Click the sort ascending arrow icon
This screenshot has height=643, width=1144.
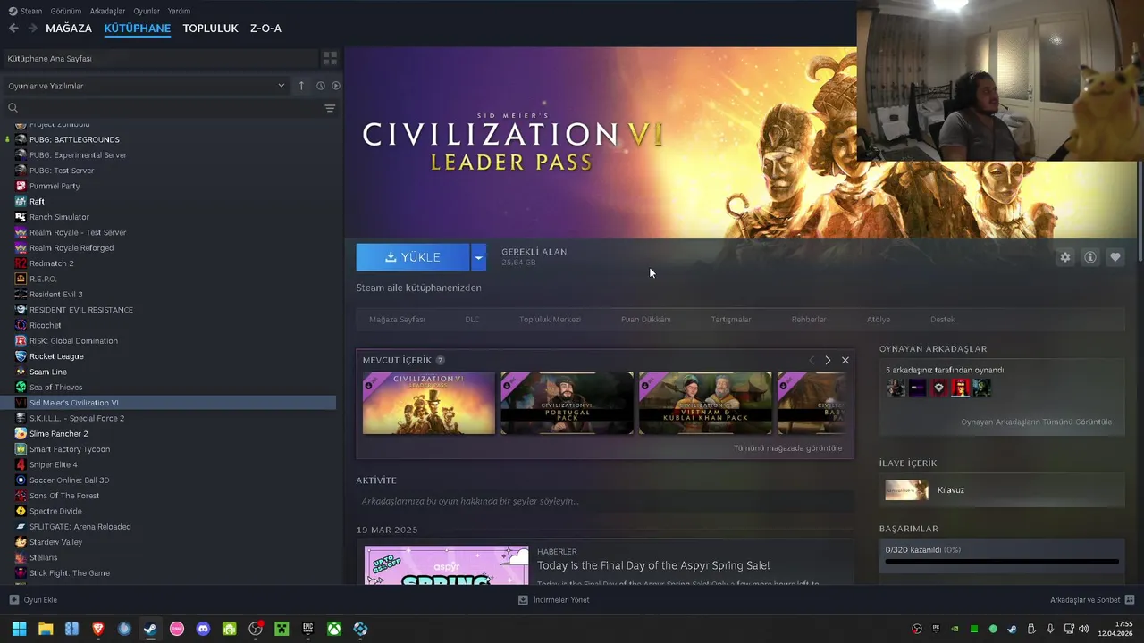click(301, 86)
